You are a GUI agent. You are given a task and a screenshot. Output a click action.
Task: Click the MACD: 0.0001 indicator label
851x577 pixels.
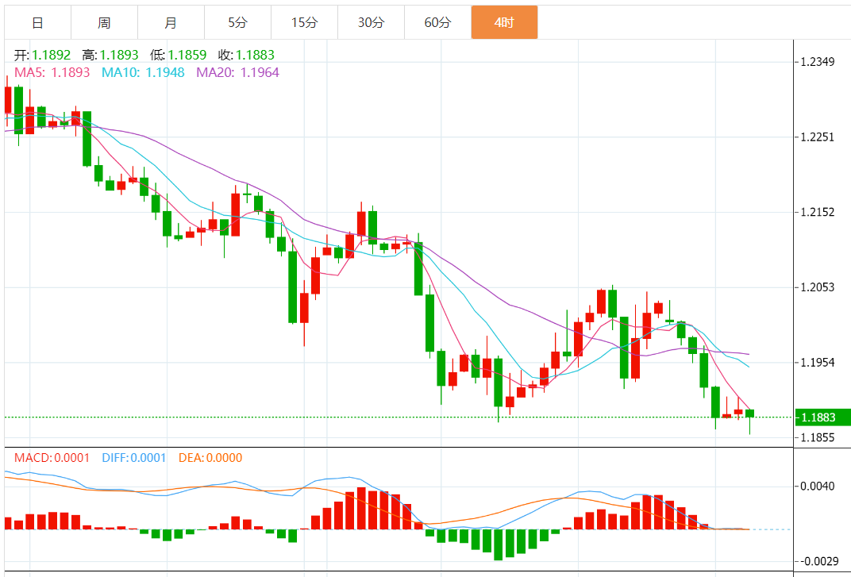pos(52,458)
